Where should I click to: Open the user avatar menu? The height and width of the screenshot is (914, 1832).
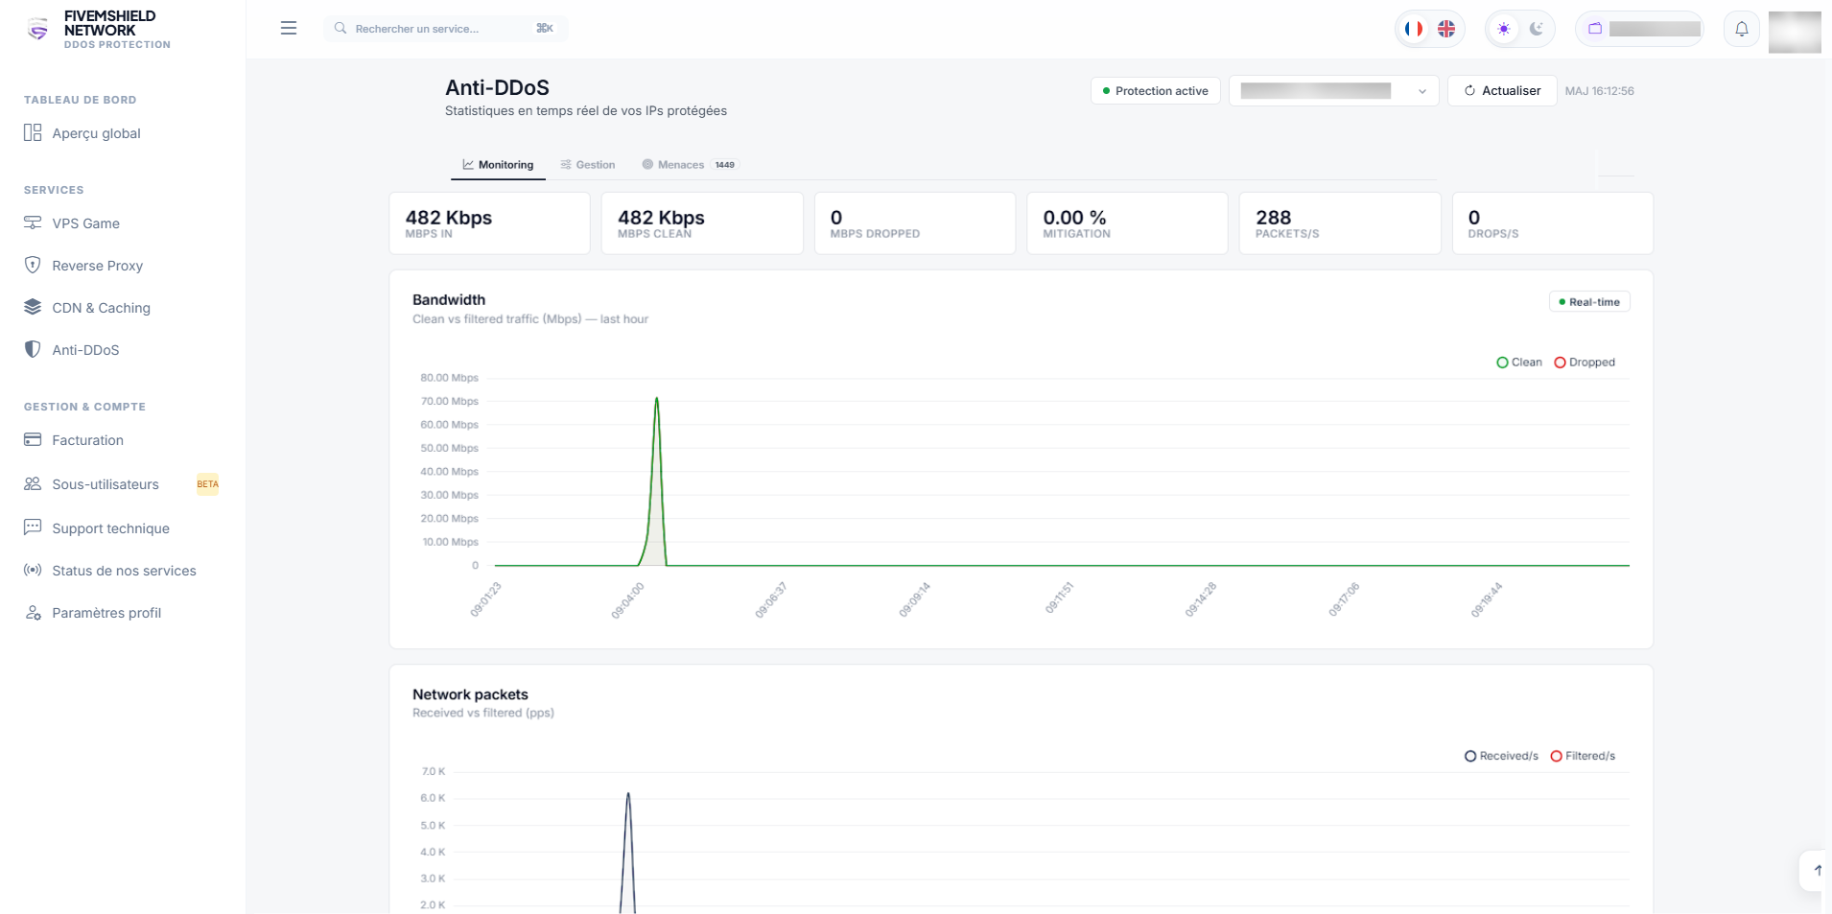(1795, 32)
